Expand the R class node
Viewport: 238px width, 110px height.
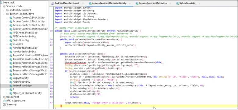pos(7,89)
